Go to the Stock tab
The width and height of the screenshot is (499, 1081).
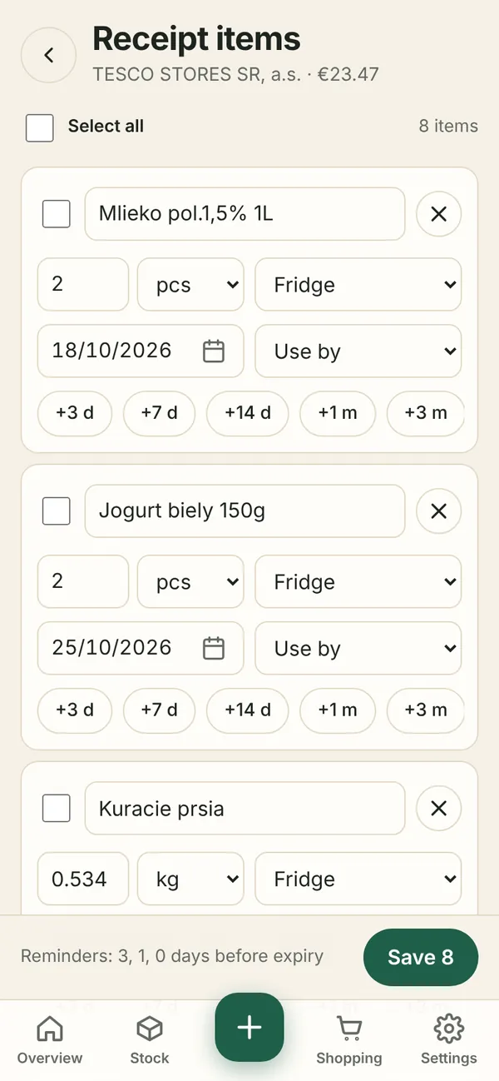[x=150, y=1040]
